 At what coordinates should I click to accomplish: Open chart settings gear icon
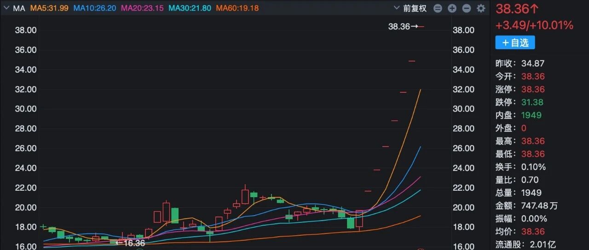click(x=481, y=8)
